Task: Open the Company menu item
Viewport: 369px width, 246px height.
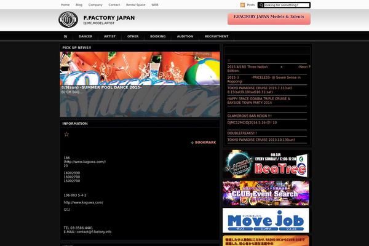Action: (x=95, y=5)
